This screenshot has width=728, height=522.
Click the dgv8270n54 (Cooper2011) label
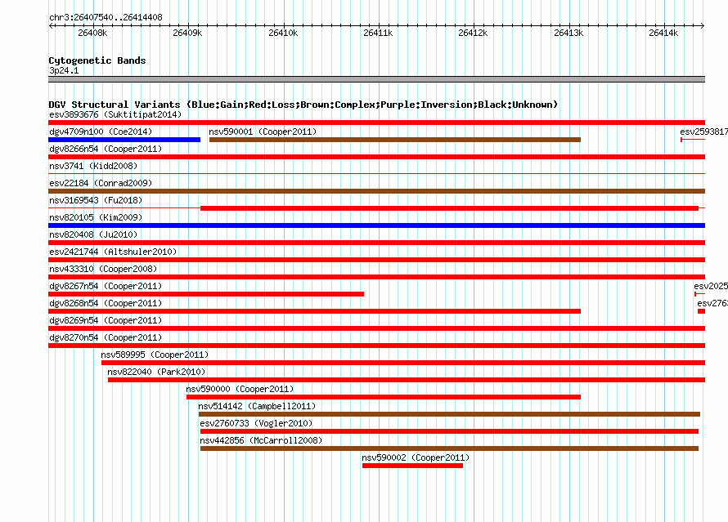click(106, 337)
